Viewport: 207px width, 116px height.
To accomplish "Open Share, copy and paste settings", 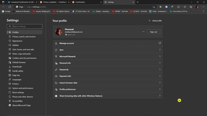I will coord(25,54).
